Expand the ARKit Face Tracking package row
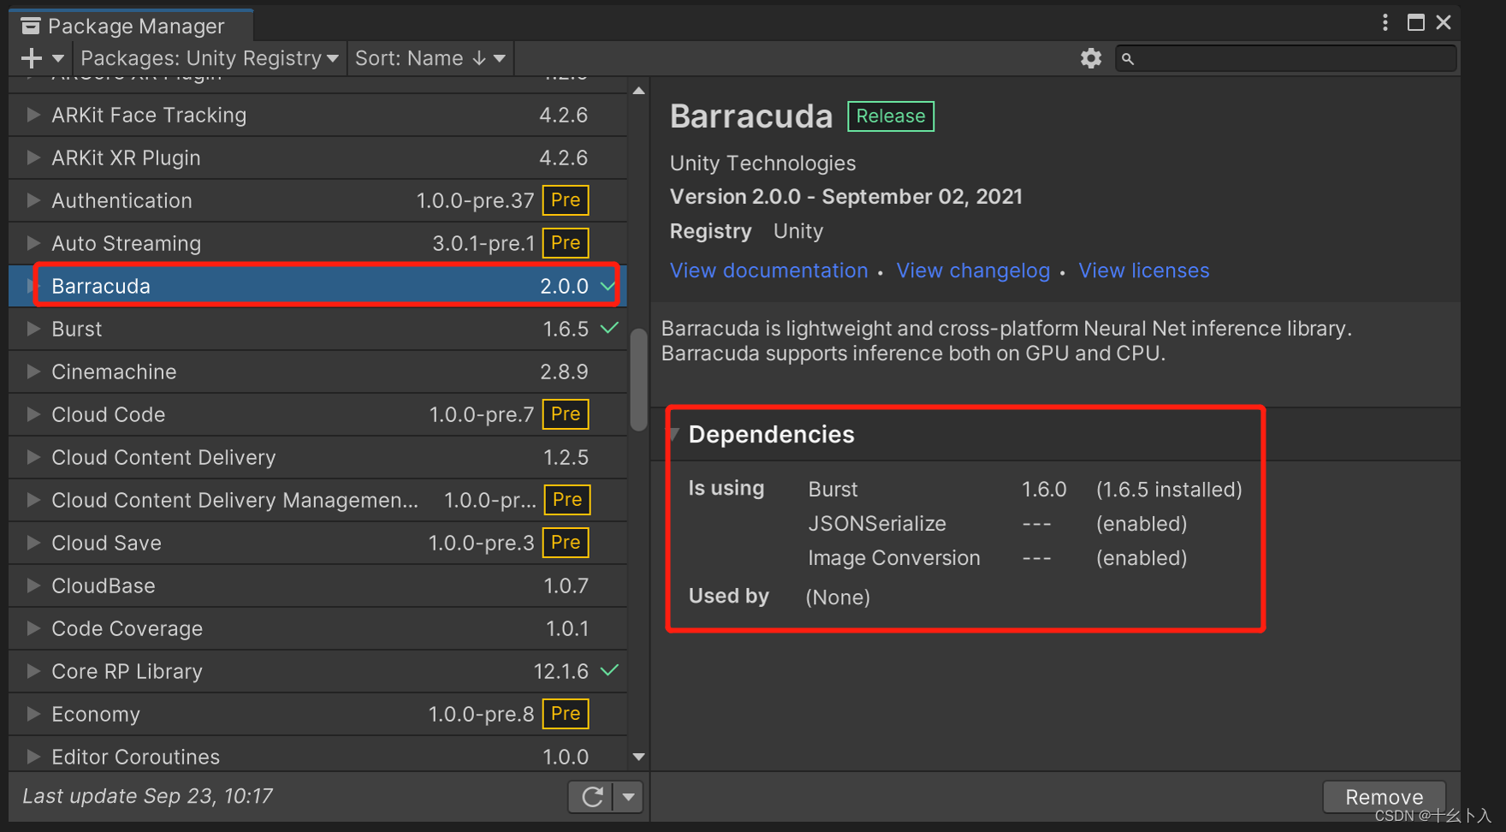 click(33, 115)
